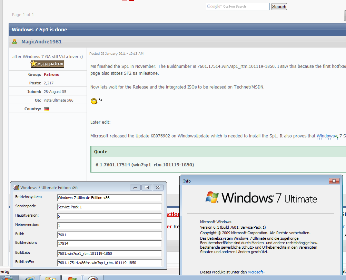The image size is (346, 280).
Task: Click the Ultimate Edition x86 window title icon
Action: [16, 187]
